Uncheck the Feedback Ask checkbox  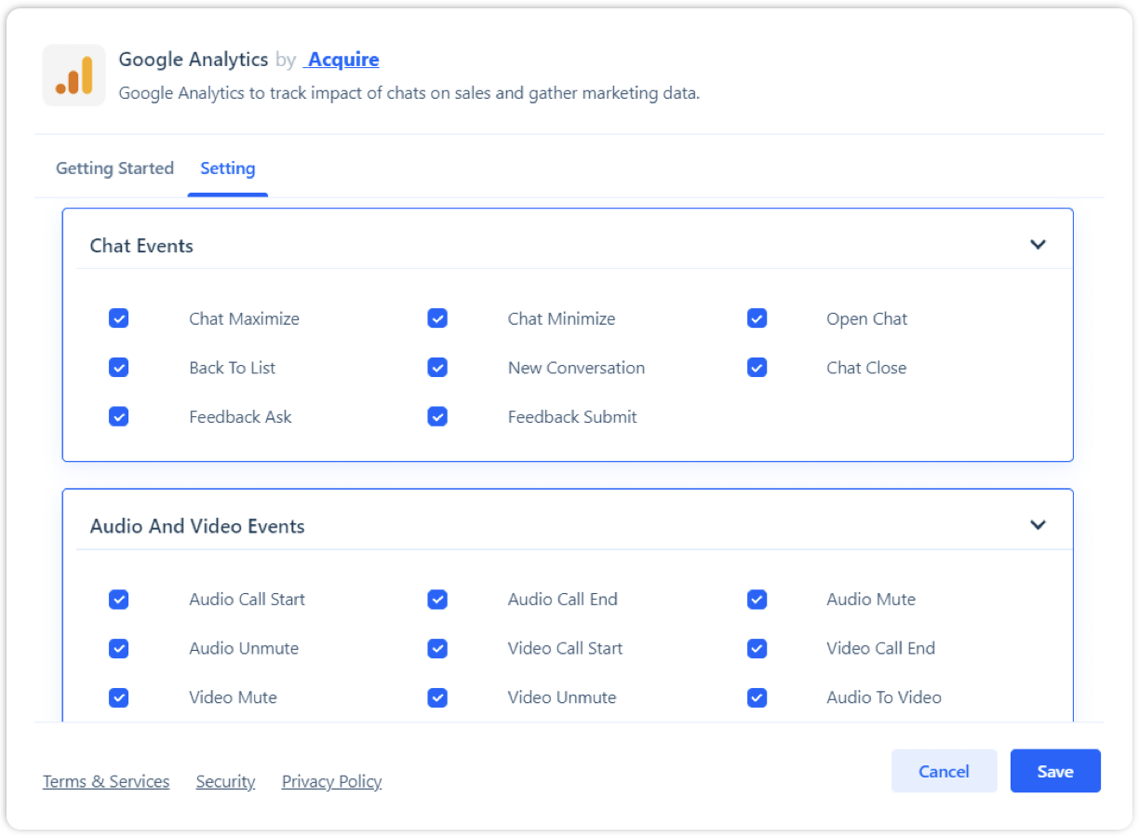pos(118,417)
